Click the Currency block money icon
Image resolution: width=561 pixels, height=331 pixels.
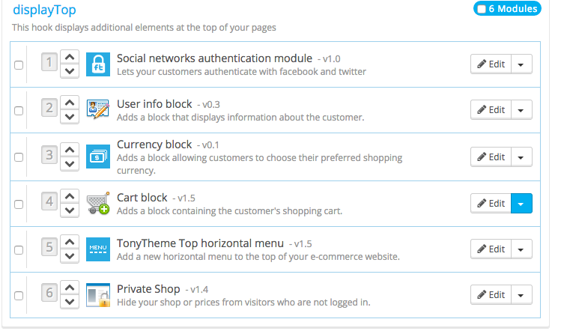pos(98,157)
